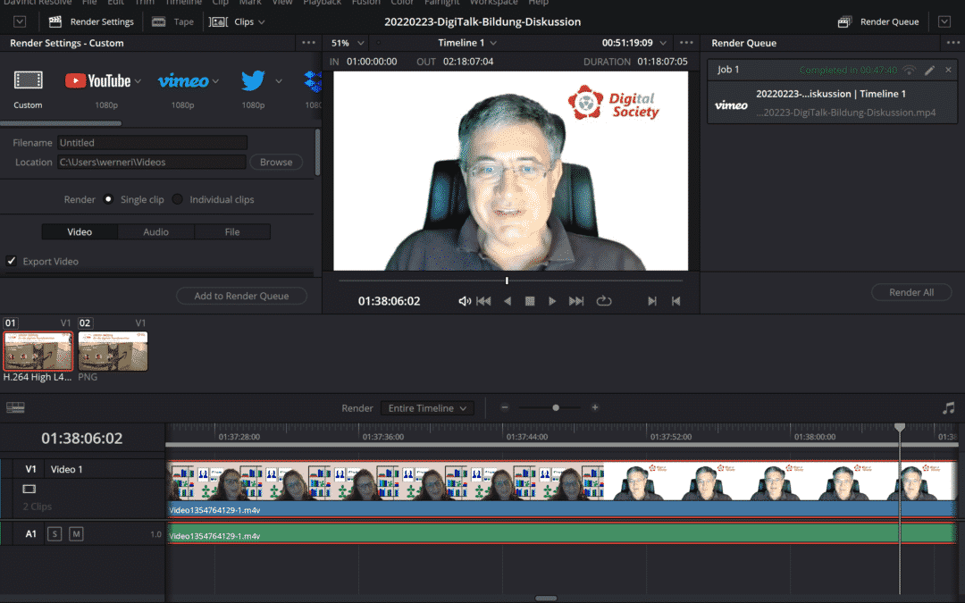Viewport: 965px width, 603px height.
Task: Expand the top-right panel chevron
Action: 944,21
